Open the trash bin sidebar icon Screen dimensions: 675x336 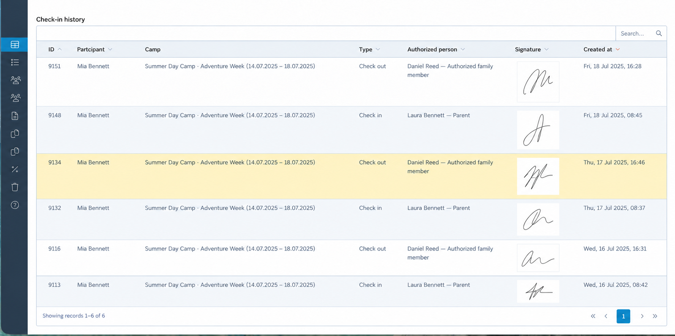click(15, 187)
